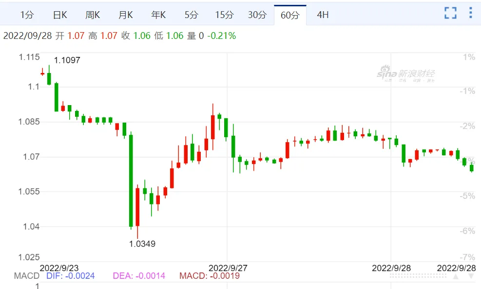Click the lowest candlestick near 1.0349
The image size is (481, 289).
pyautogui.click(x=137, y=211)
